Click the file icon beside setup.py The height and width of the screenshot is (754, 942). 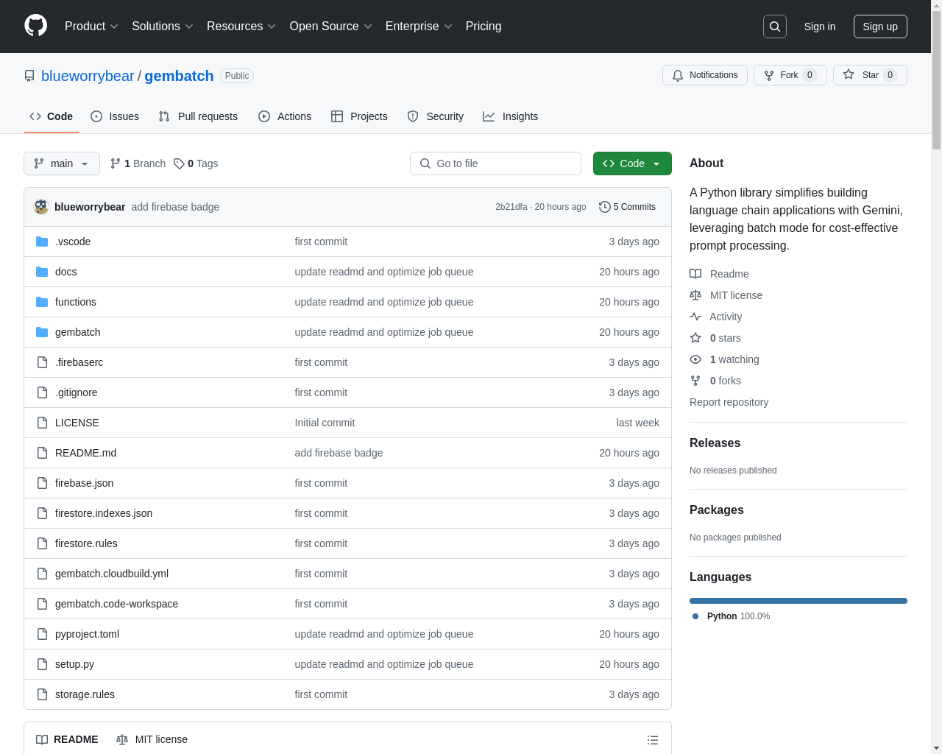42,664
